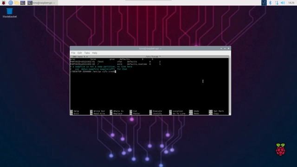The width and height of the screenshot is (297, 167).
Task: Click the 'swapfile is not a swap partition' comment
Action: point(101,67)
